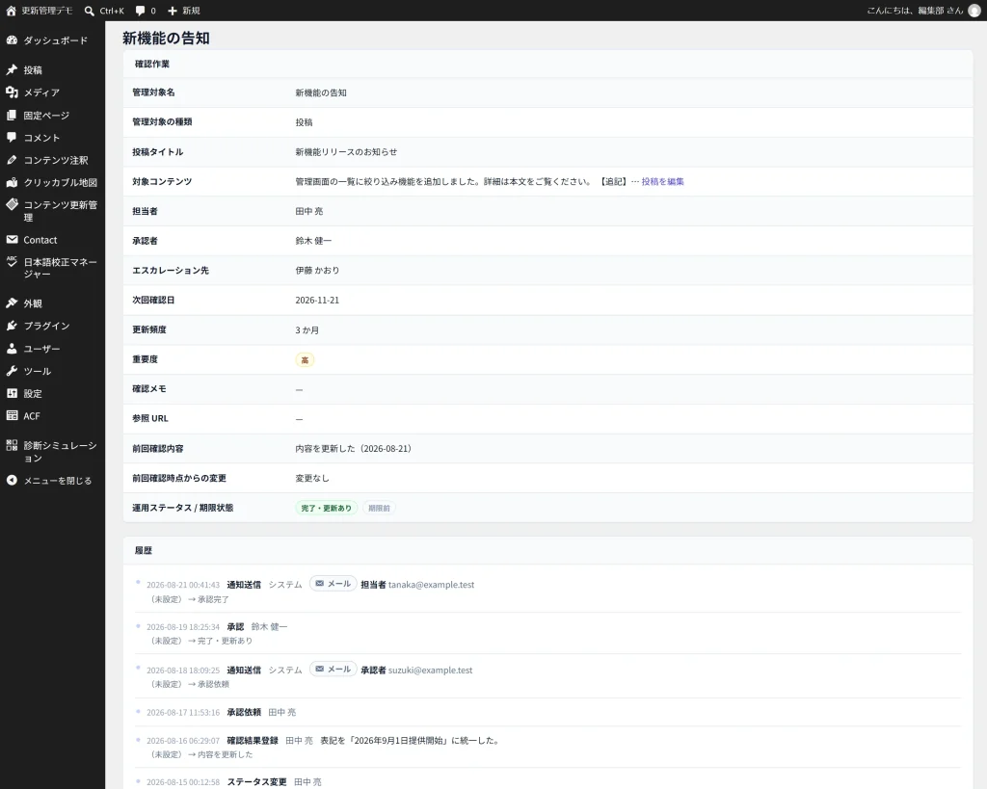
Task: Click the 承認者 value 鈴木 健一
Action: coord(313,240)
